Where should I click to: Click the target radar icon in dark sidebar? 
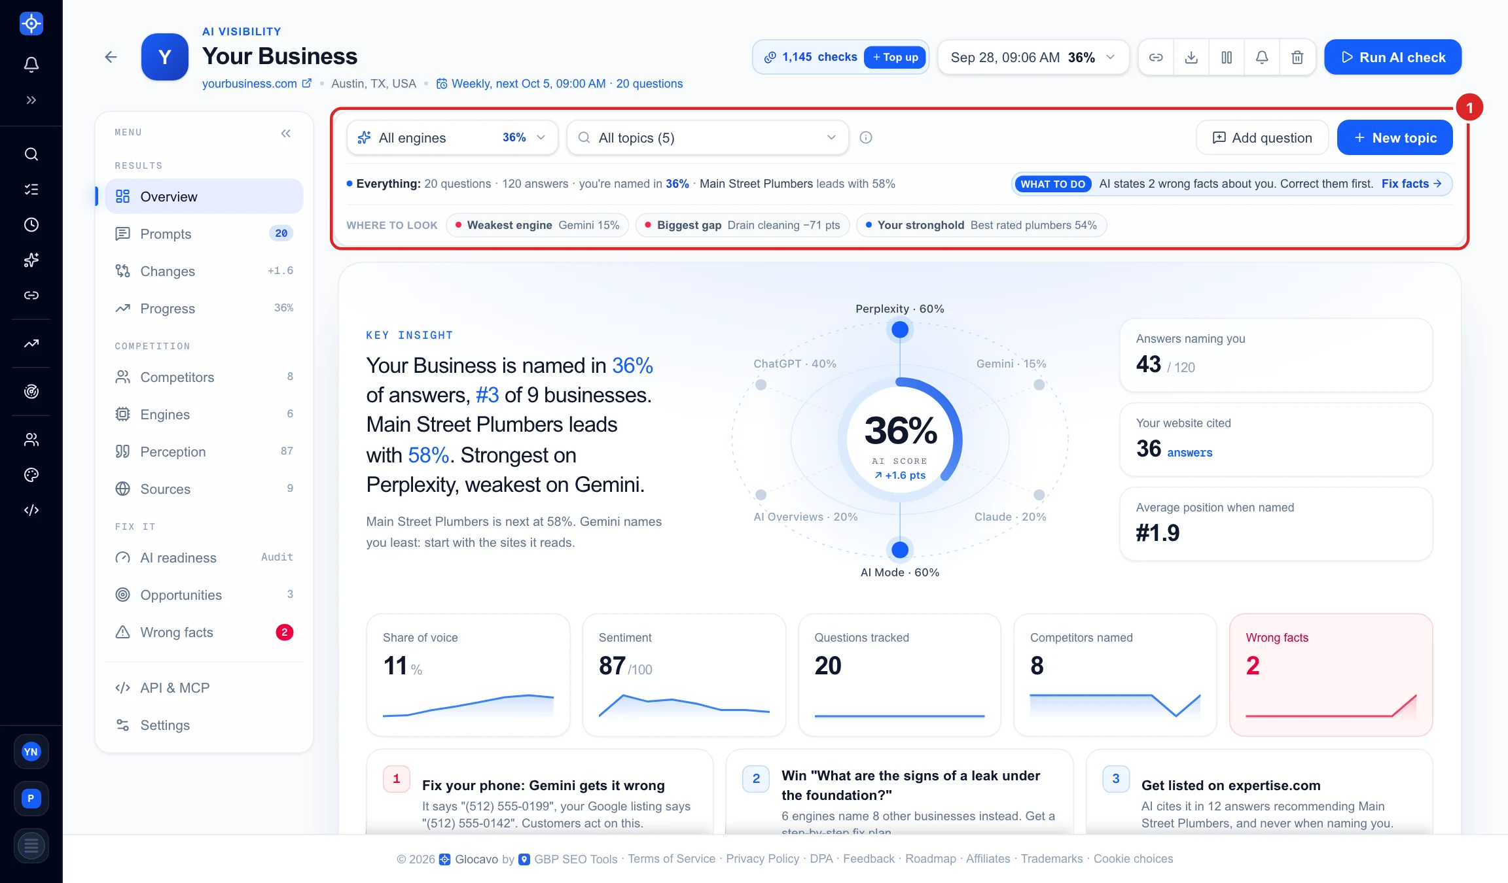pyautogui.click(x=31, y=392)
